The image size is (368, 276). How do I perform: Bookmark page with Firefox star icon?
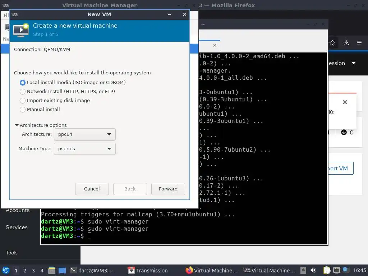pos(332,43)
